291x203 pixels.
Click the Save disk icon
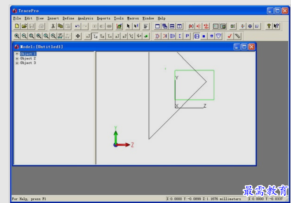click(x=32, y=26)
